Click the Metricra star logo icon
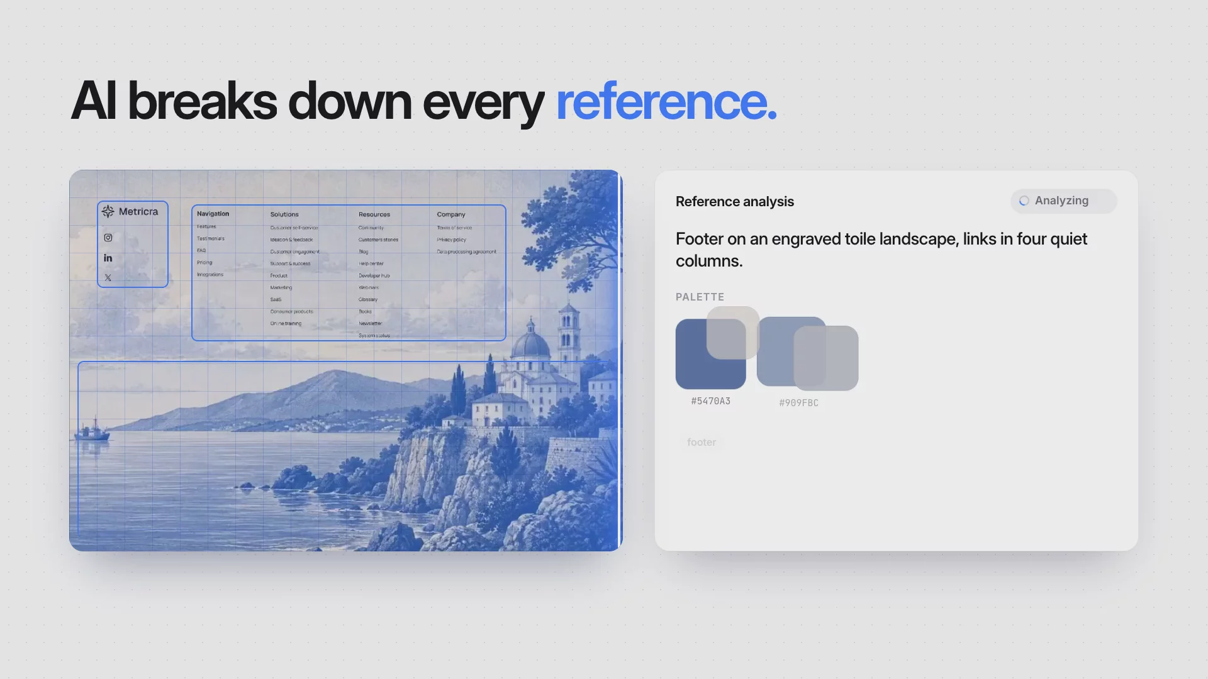Viewport: 1208px width, 679px height. [108, 211]
